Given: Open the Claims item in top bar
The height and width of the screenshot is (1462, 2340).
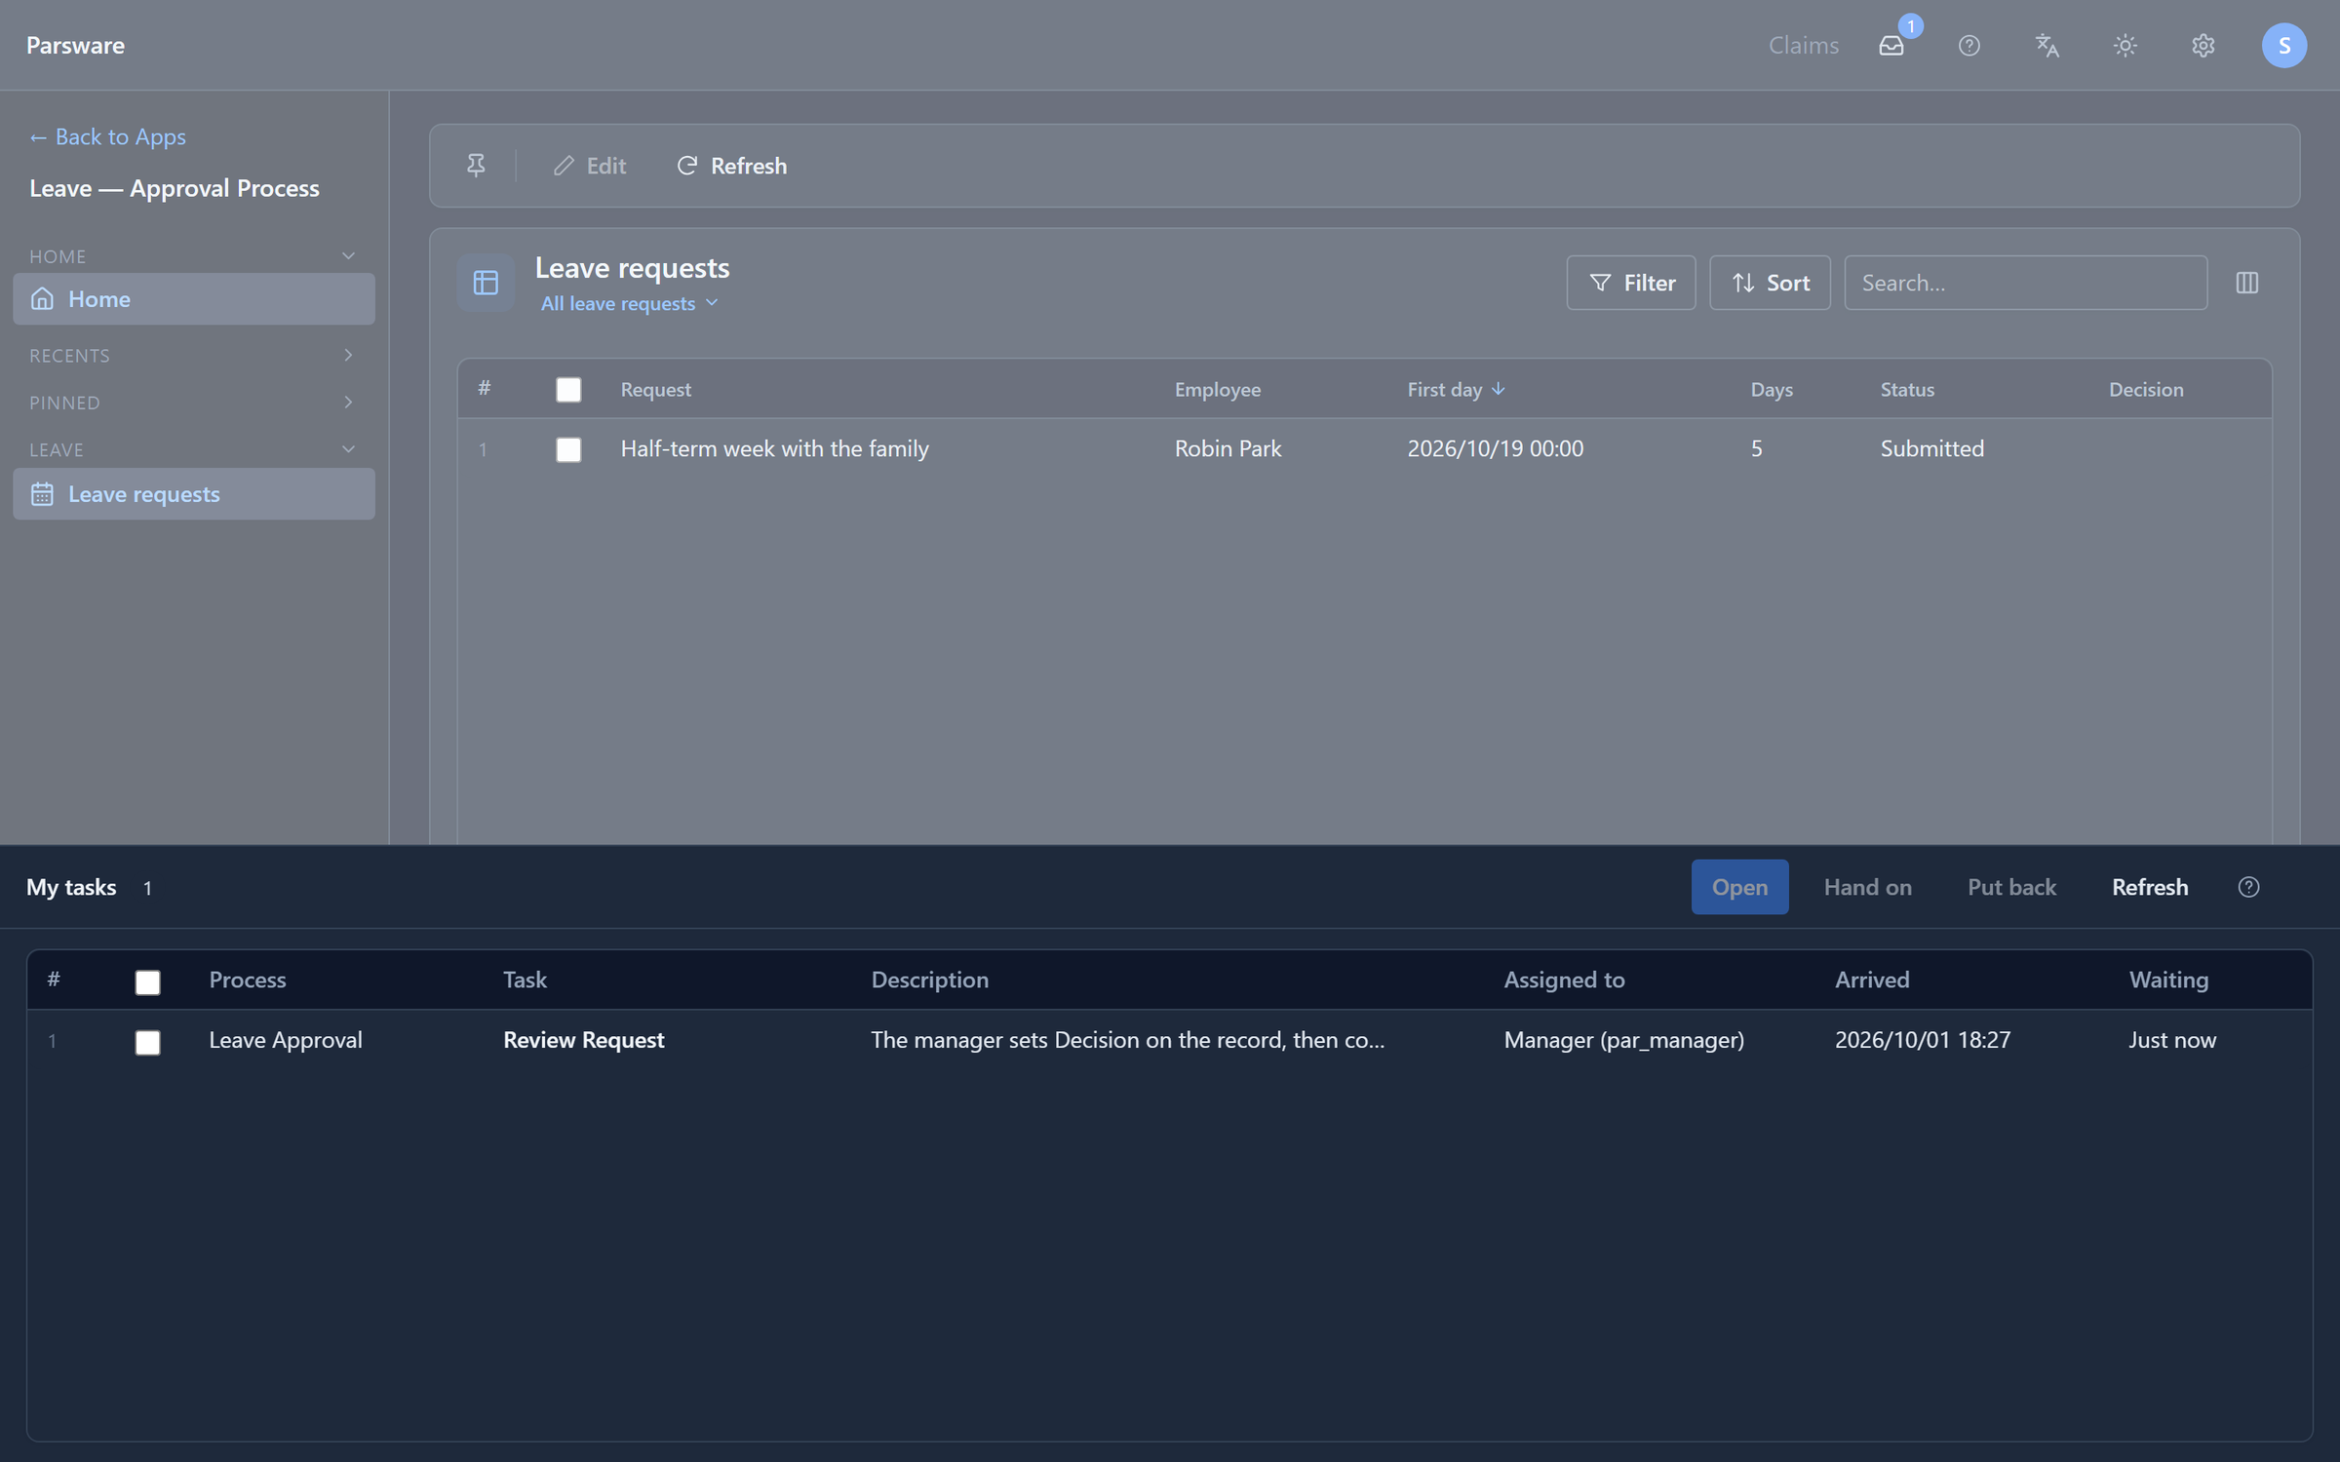Looking at the screenshot, I should (x=1804, y=45).
